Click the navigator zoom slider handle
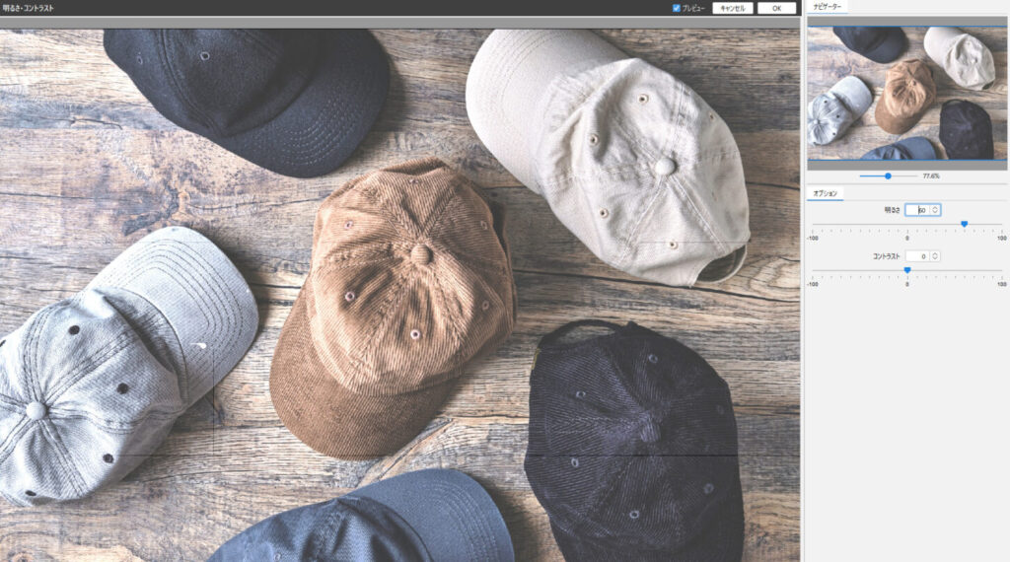This screenshot has height=562, width=1010. point(888,176)
